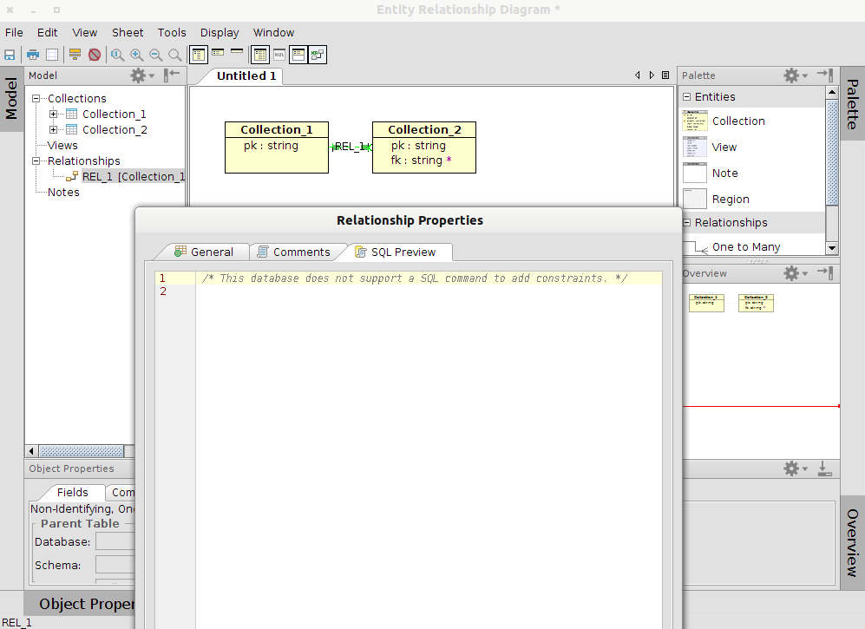The height and width of the screenshot is (629, 865).
Task: Click the Model panel dock arrow icon
Action: click(x=172, y=75)
